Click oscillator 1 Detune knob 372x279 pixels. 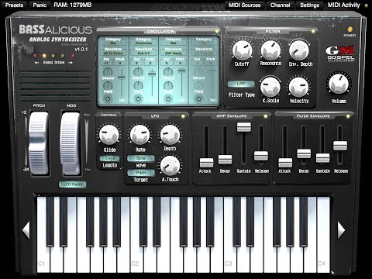[108, 71]
